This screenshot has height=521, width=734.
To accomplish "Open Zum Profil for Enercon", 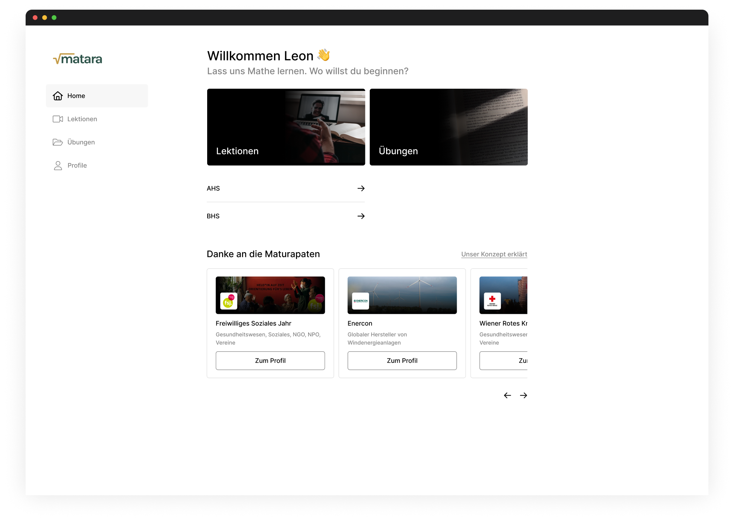I will [402, 361].
